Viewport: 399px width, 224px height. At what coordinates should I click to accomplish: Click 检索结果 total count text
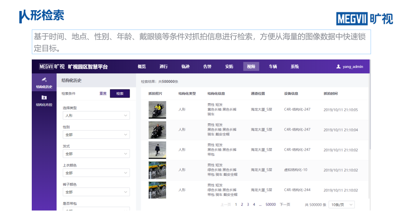tap(160, 82)
